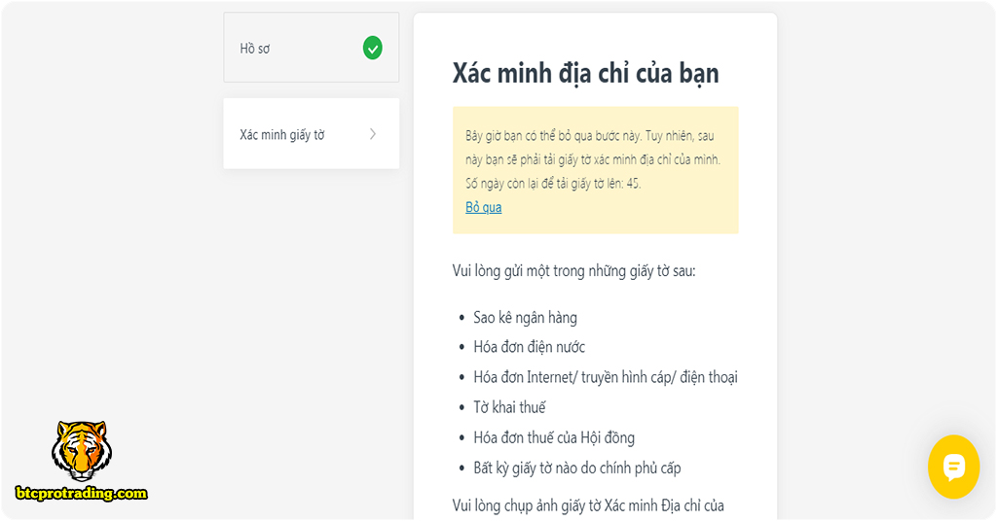Click the text Hóa đơn thuế của Hội đồng
The height and width of the screenshot is (521, 997).
coord(554,437)
